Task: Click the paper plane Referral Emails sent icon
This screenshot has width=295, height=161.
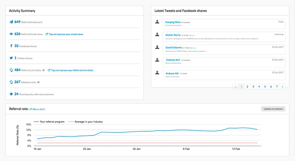Action: click(11, 22)
